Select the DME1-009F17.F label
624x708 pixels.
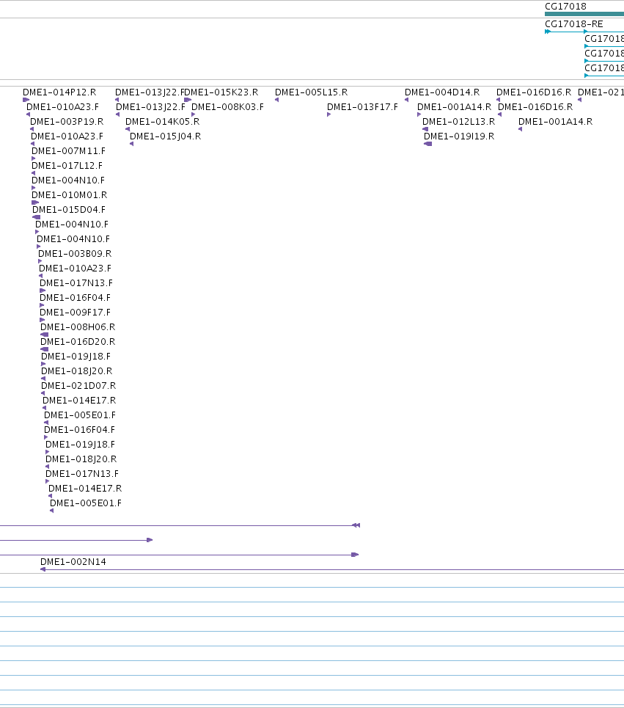76,313
